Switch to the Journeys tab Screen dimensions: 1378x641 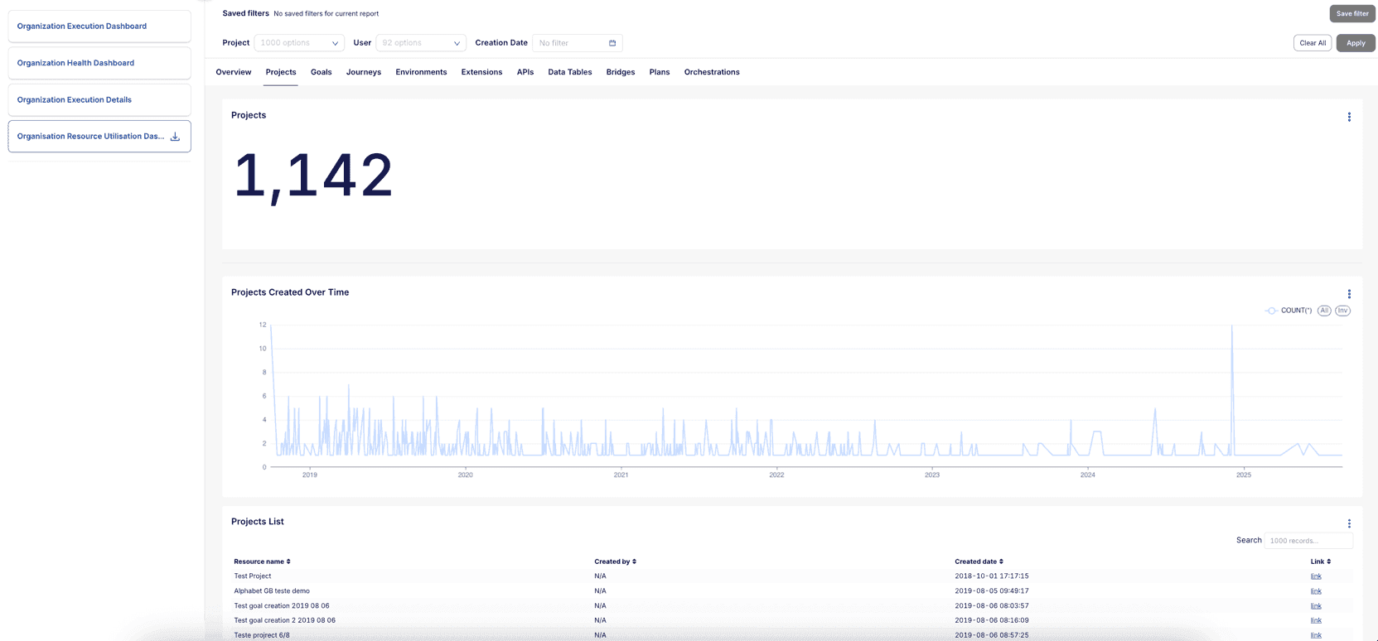click(363, 72)
